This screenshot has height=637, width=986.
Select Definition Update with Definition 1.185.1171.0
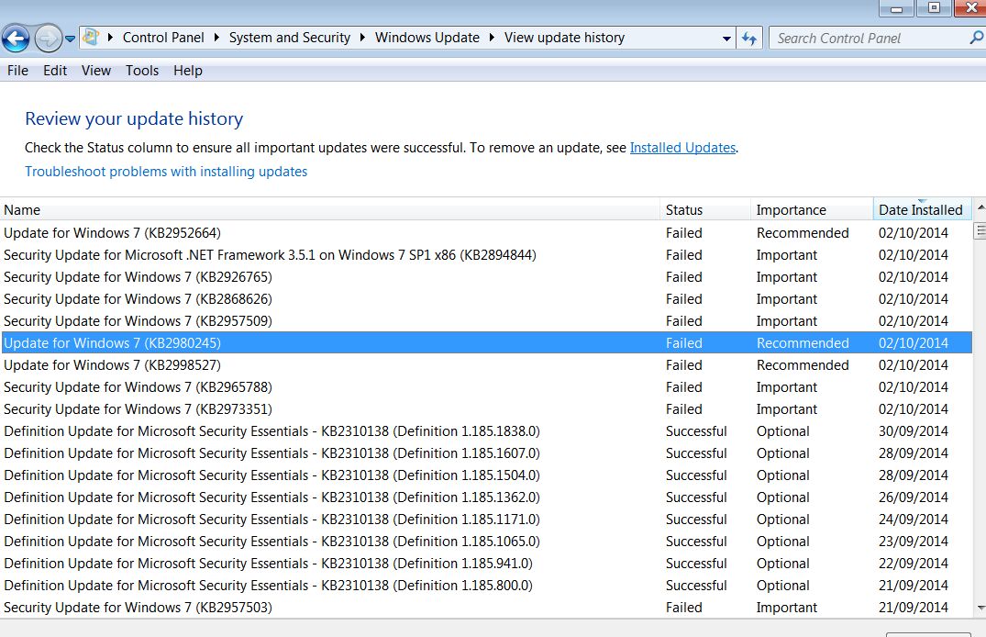click(x=487, y=520)
